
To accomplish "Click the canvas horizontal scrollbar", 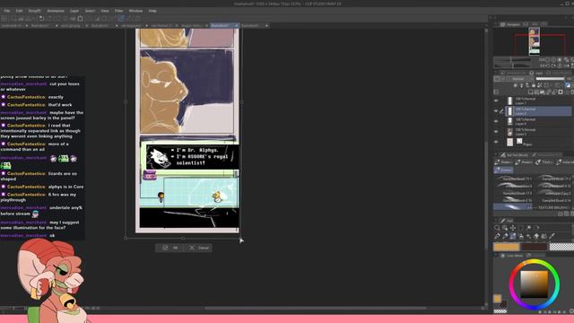I will tap(315, 308).
